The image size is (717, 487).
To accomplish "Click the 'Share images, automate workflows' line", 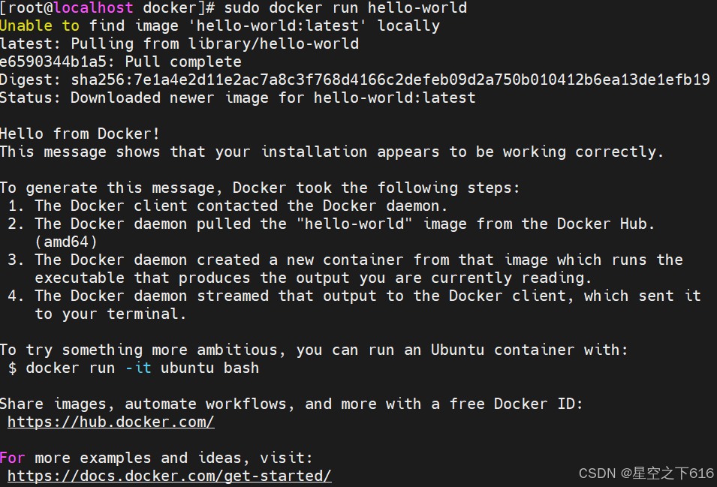I will click(293, 404).
